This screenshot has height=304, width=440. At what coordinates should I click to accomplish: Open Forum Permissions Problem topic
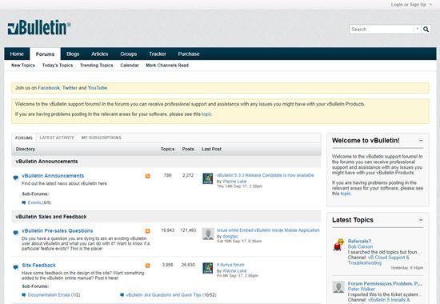385,283
